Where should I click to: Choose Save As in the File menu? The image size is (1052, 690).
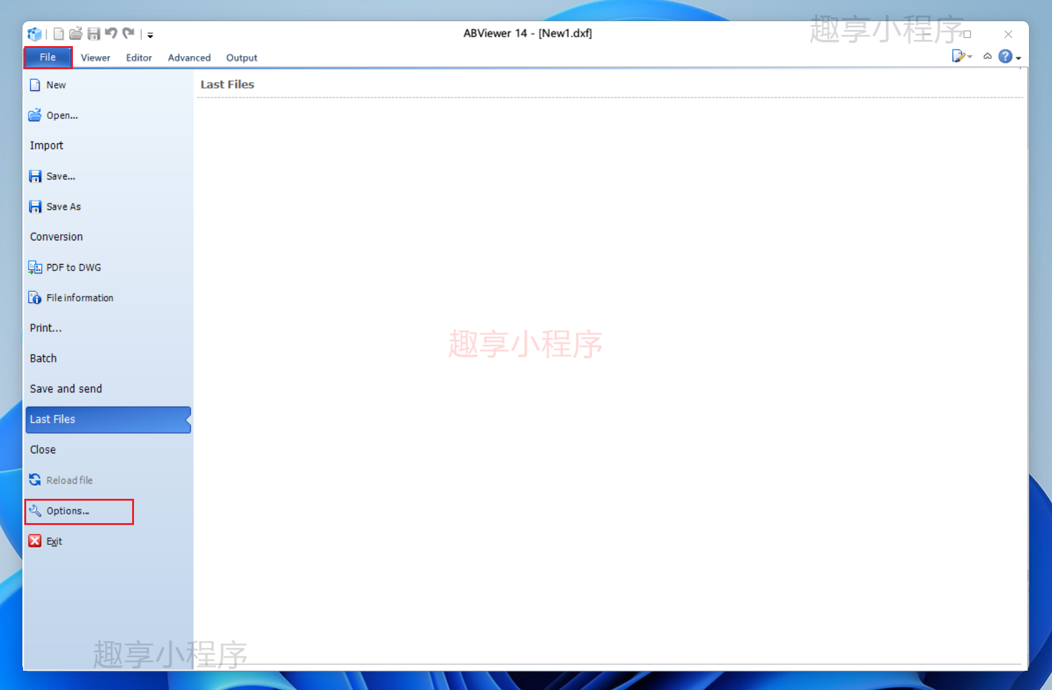point(108,207)
